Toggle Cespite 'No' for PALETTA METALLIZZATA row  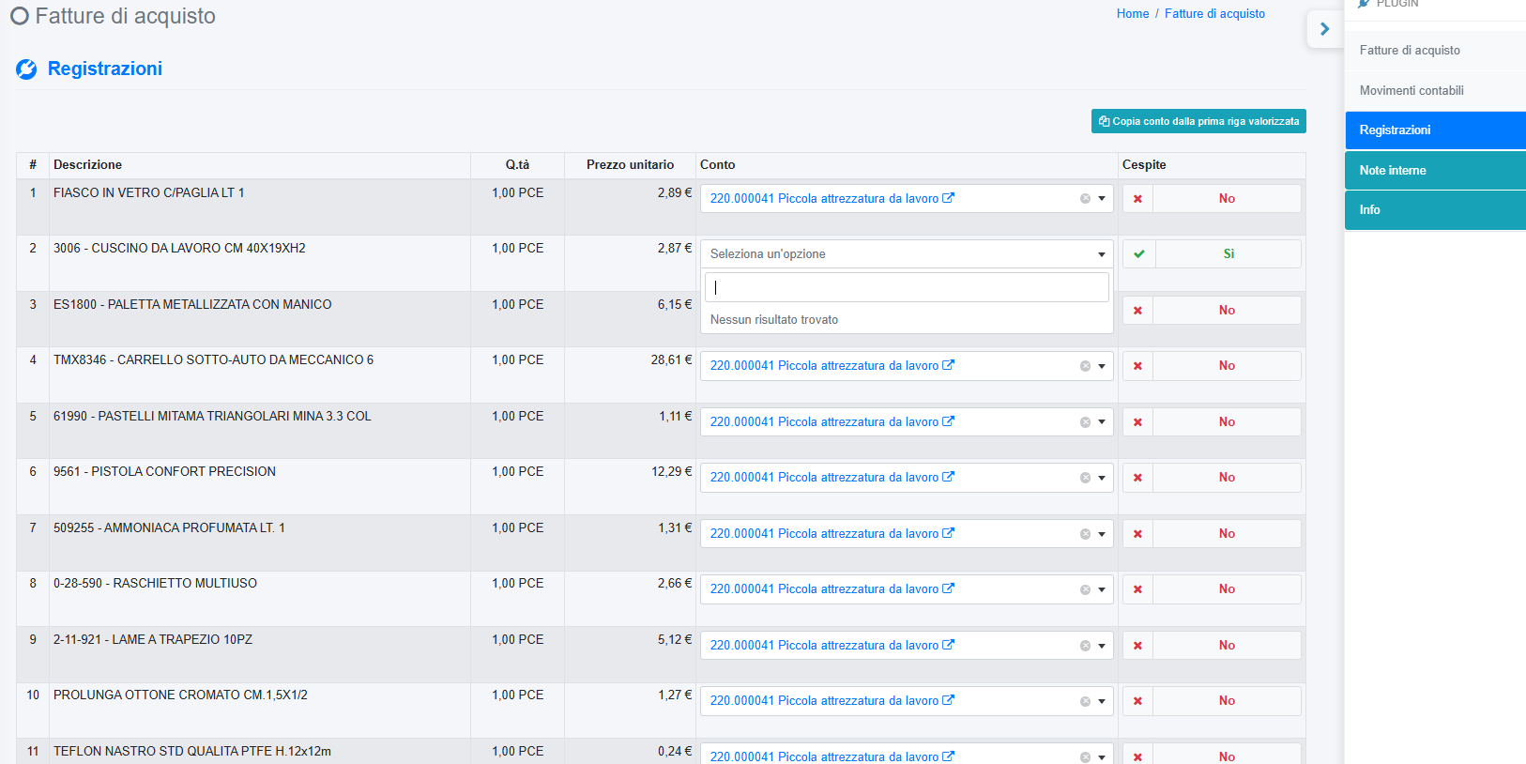tap(1227, 311)
